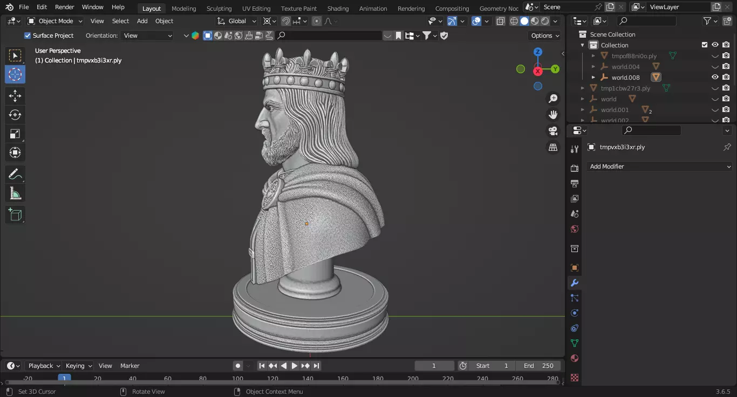Switch to the Shading workspace tab
Image resolution: width=737 pixels, height=397 pixels.
pyautogui.click(x=338, y=8)
